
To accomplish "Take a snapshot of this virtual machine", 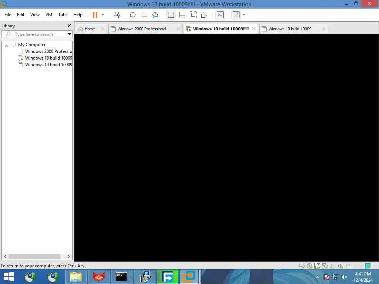I will coord(133,15).
